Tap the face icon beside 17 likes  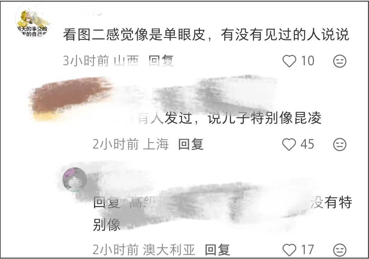[340, 250]
